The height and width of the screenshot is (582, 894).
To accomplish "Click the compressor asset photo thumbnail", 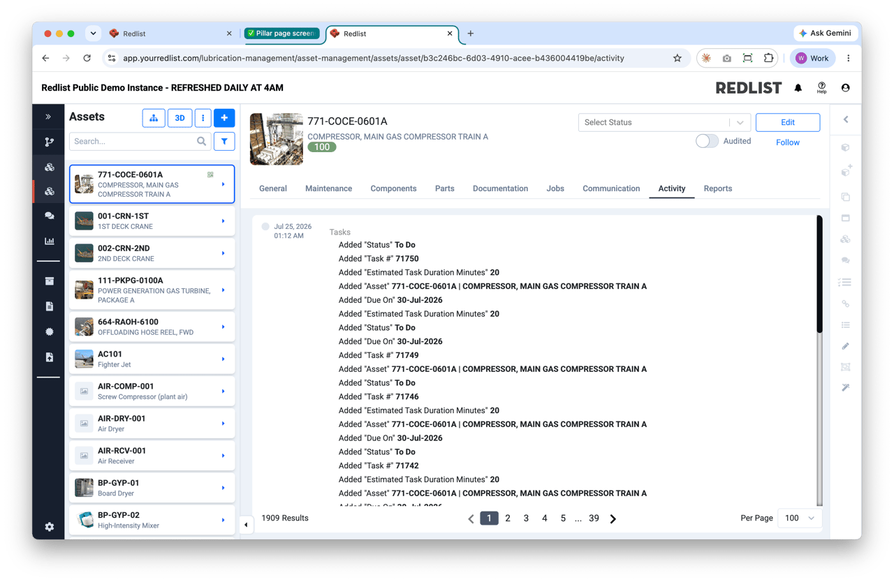I will coord(277,139).
